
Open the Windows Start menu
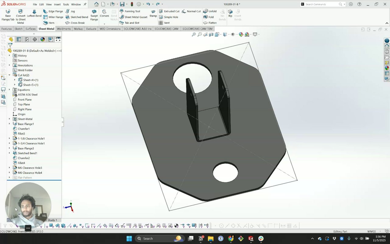(129, 239)
